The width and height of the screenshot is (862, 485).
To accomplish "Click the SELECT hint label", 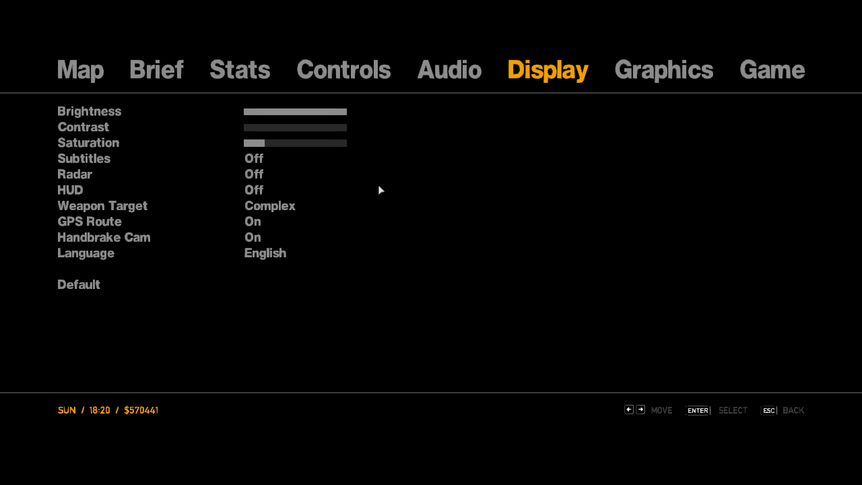I will coord(733,411).
